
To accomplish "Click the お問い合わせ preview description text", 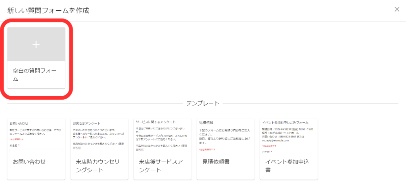I will [35, 132].
